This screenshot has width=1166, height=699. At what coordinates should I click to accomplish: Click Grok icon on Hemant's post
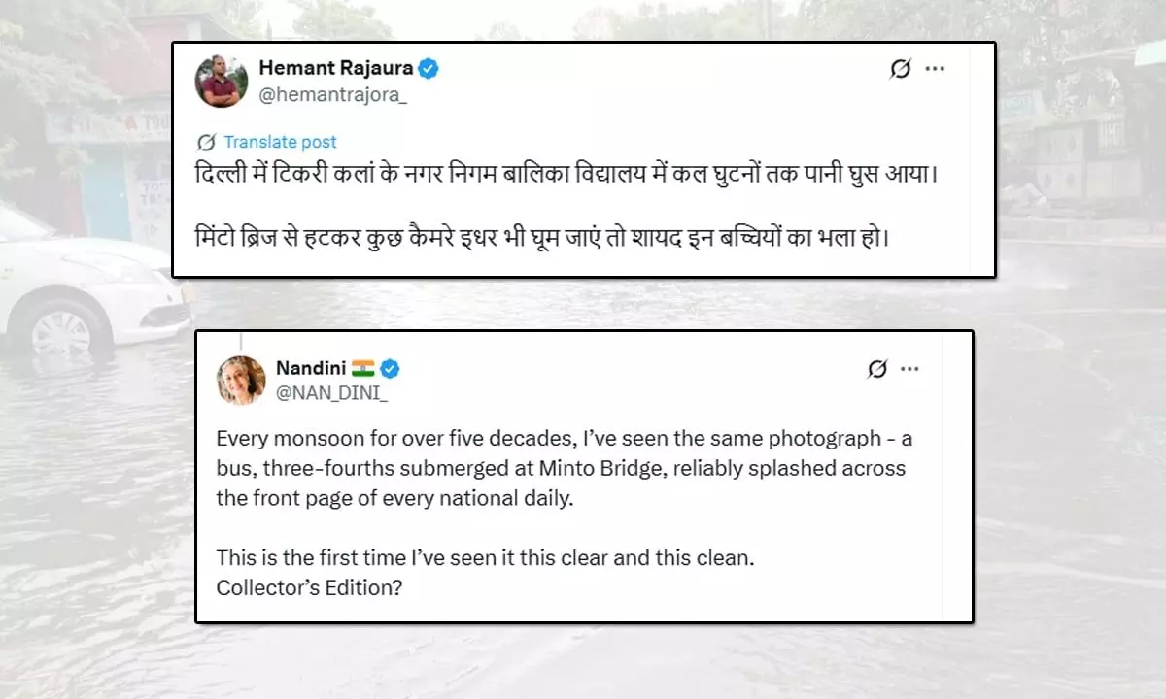[x=900, y=69]
